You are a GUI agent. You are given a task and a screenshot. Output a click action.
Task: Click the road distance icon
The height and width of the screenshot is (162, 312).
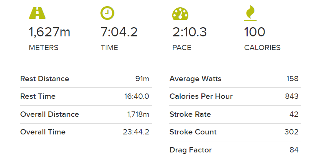click(x=37, y=13)
